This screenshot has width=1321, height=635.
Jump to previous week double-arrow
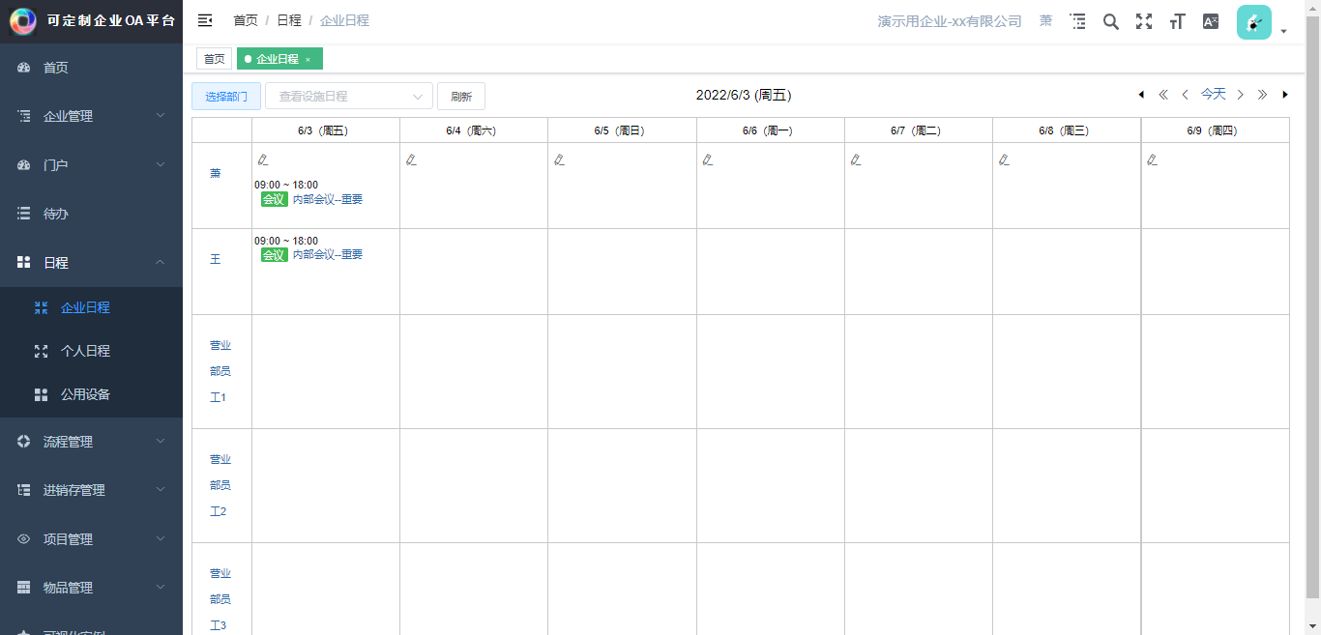click(1163, 95)
